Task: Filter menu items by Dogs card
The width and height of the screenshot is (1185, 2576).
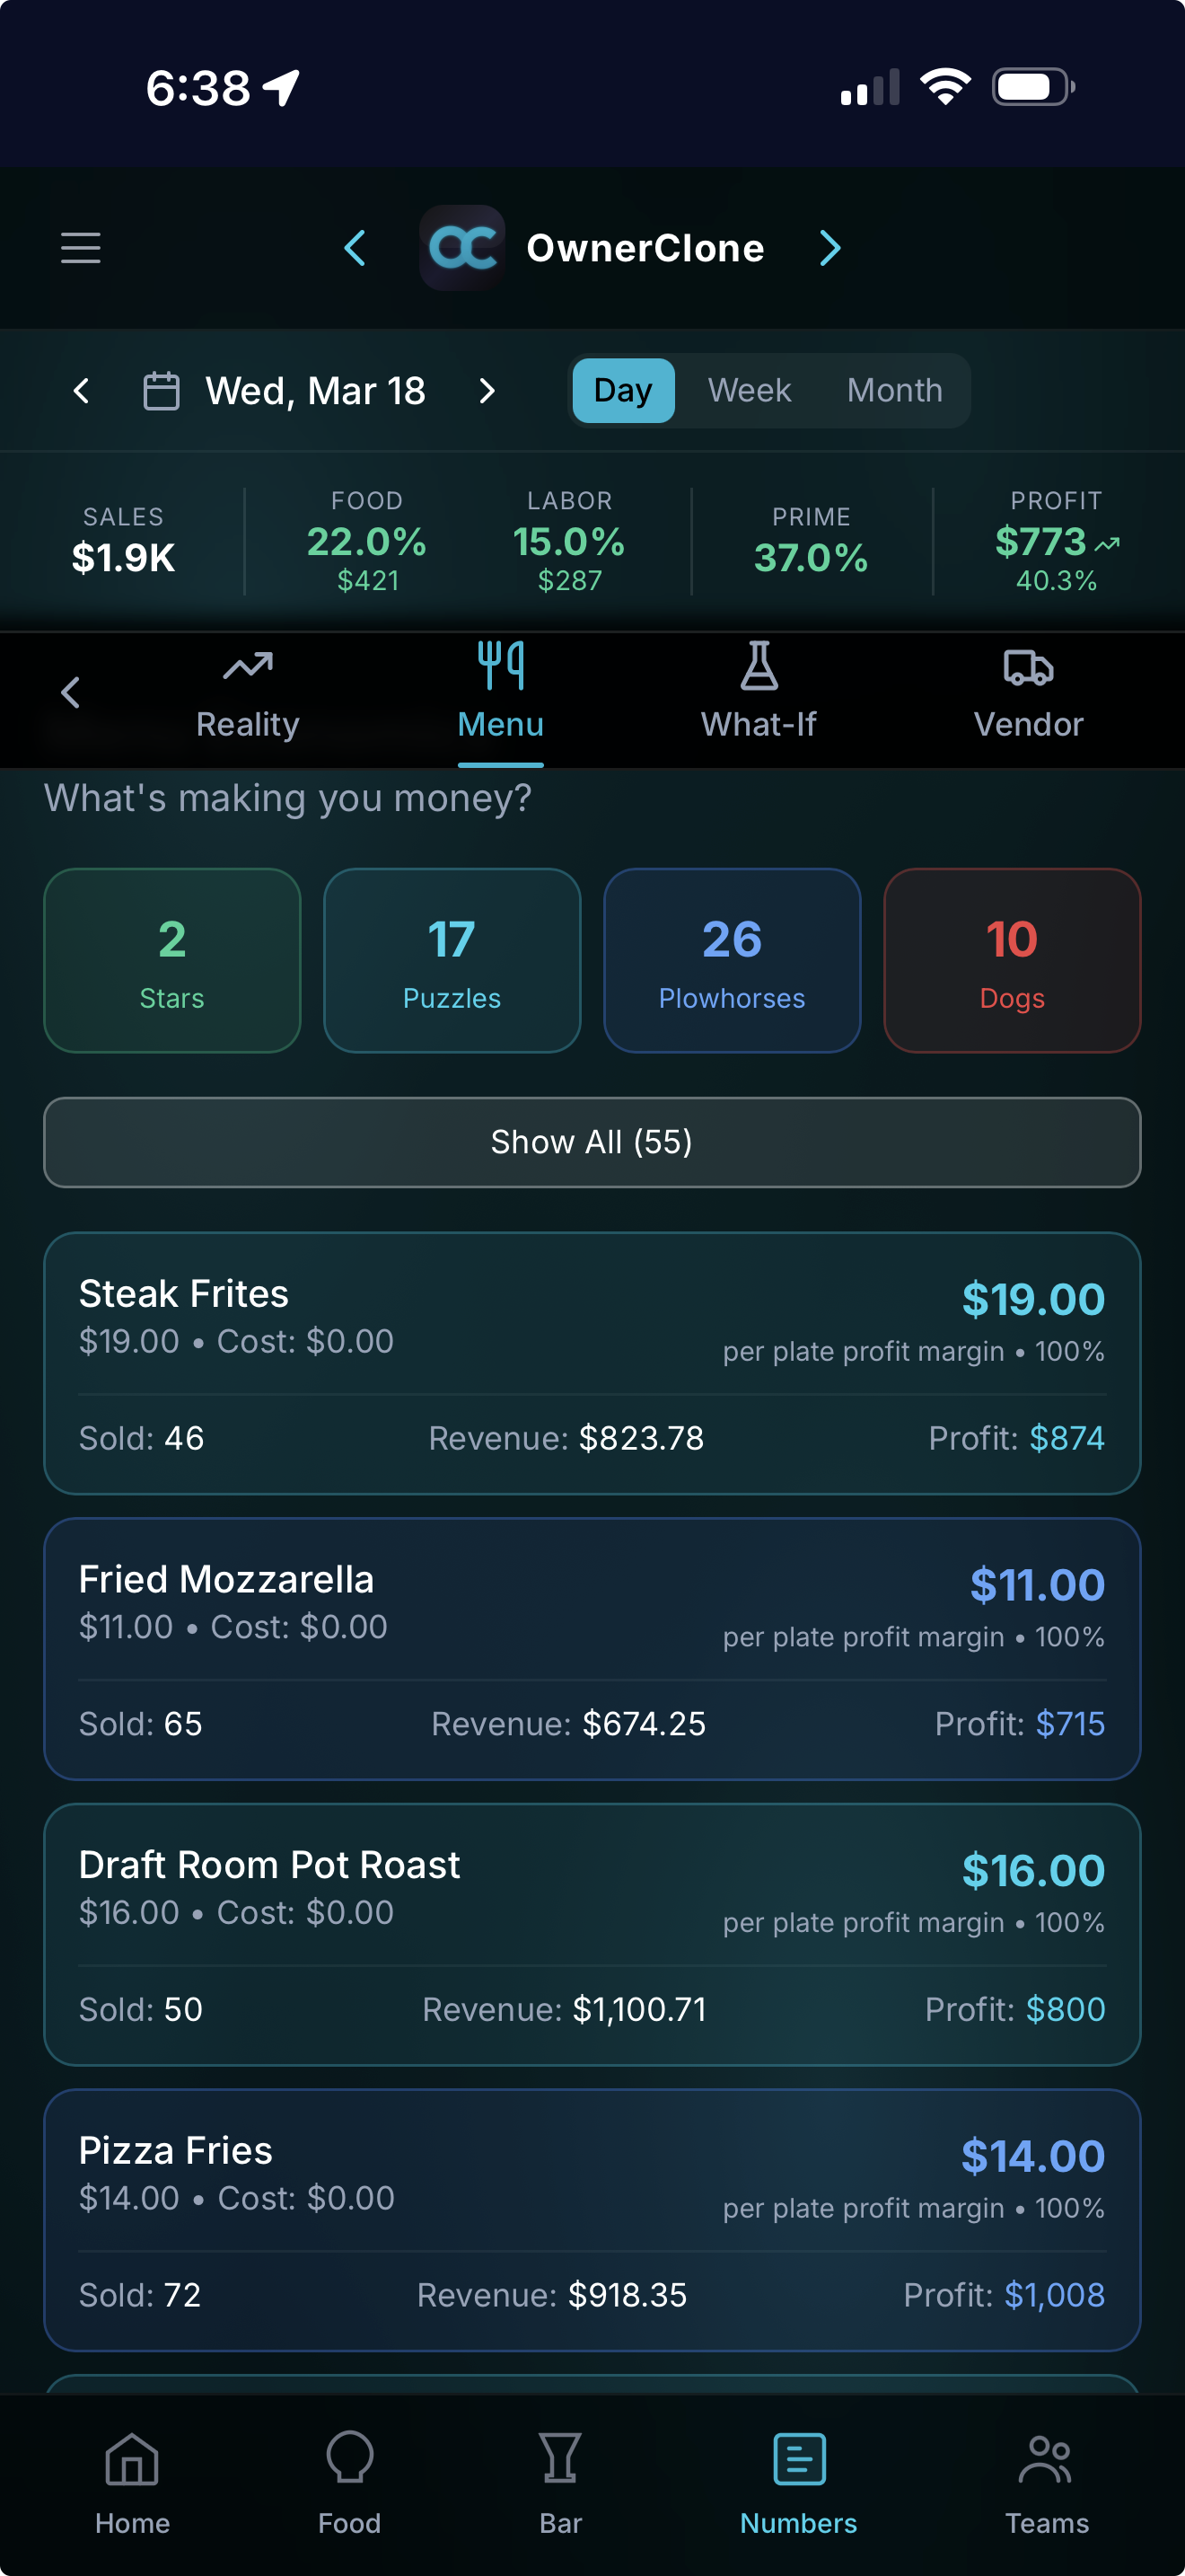Action: coord(1011,960)
